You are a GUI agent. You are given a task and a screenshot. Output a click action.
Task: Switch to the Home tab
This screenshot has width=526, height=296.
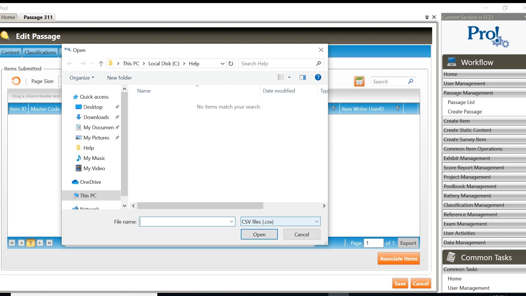(x=8, y=17)
